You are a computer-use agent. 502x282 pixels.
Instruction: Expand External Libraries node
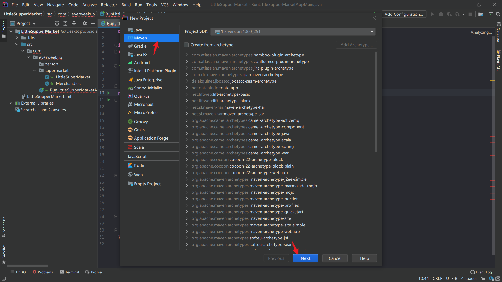11,103
